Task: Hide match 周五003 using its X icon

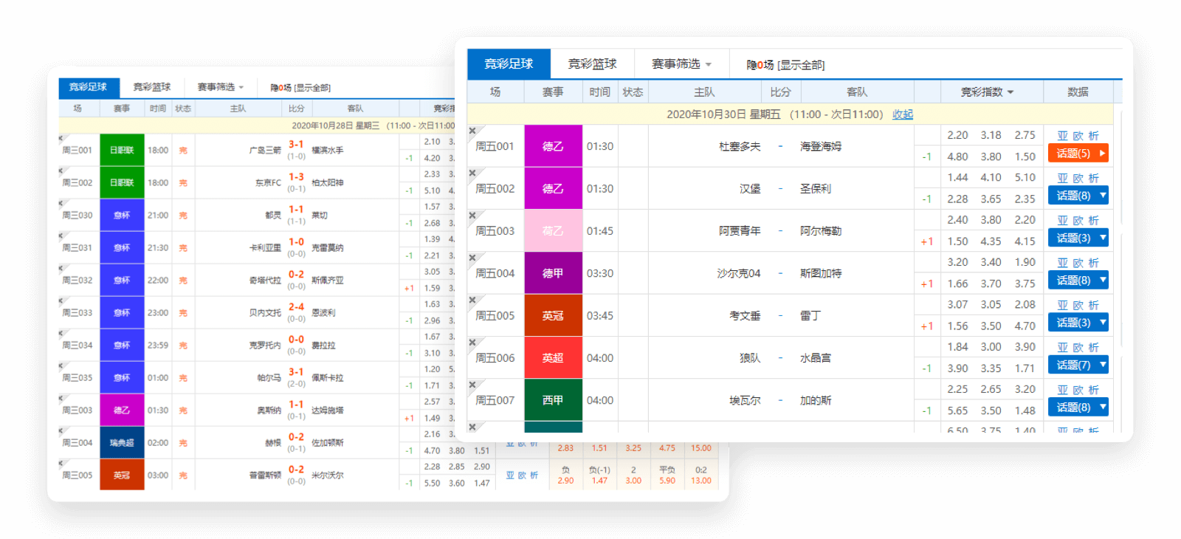Action: [x=472, y=216]
